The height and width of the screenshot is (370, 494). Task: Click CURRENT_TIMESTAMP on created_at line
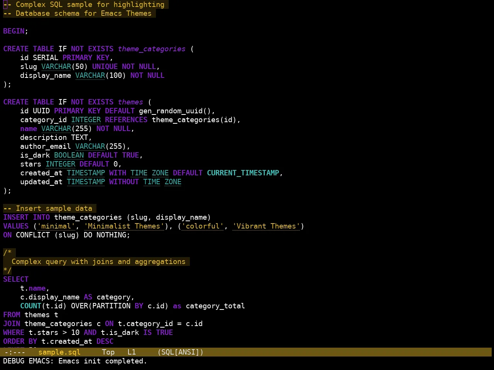(x=243, y=173)
